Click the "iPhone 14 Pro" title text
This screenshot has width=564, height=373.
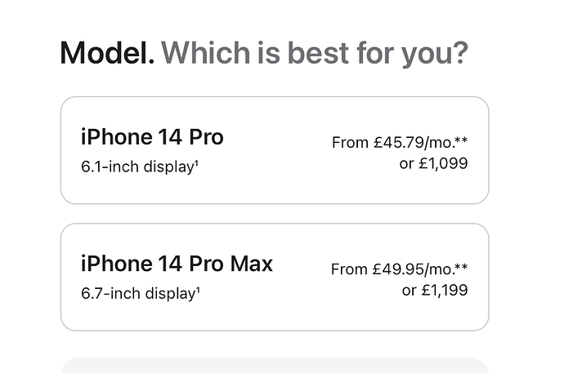pyautogui.click(x=152, y=137)
